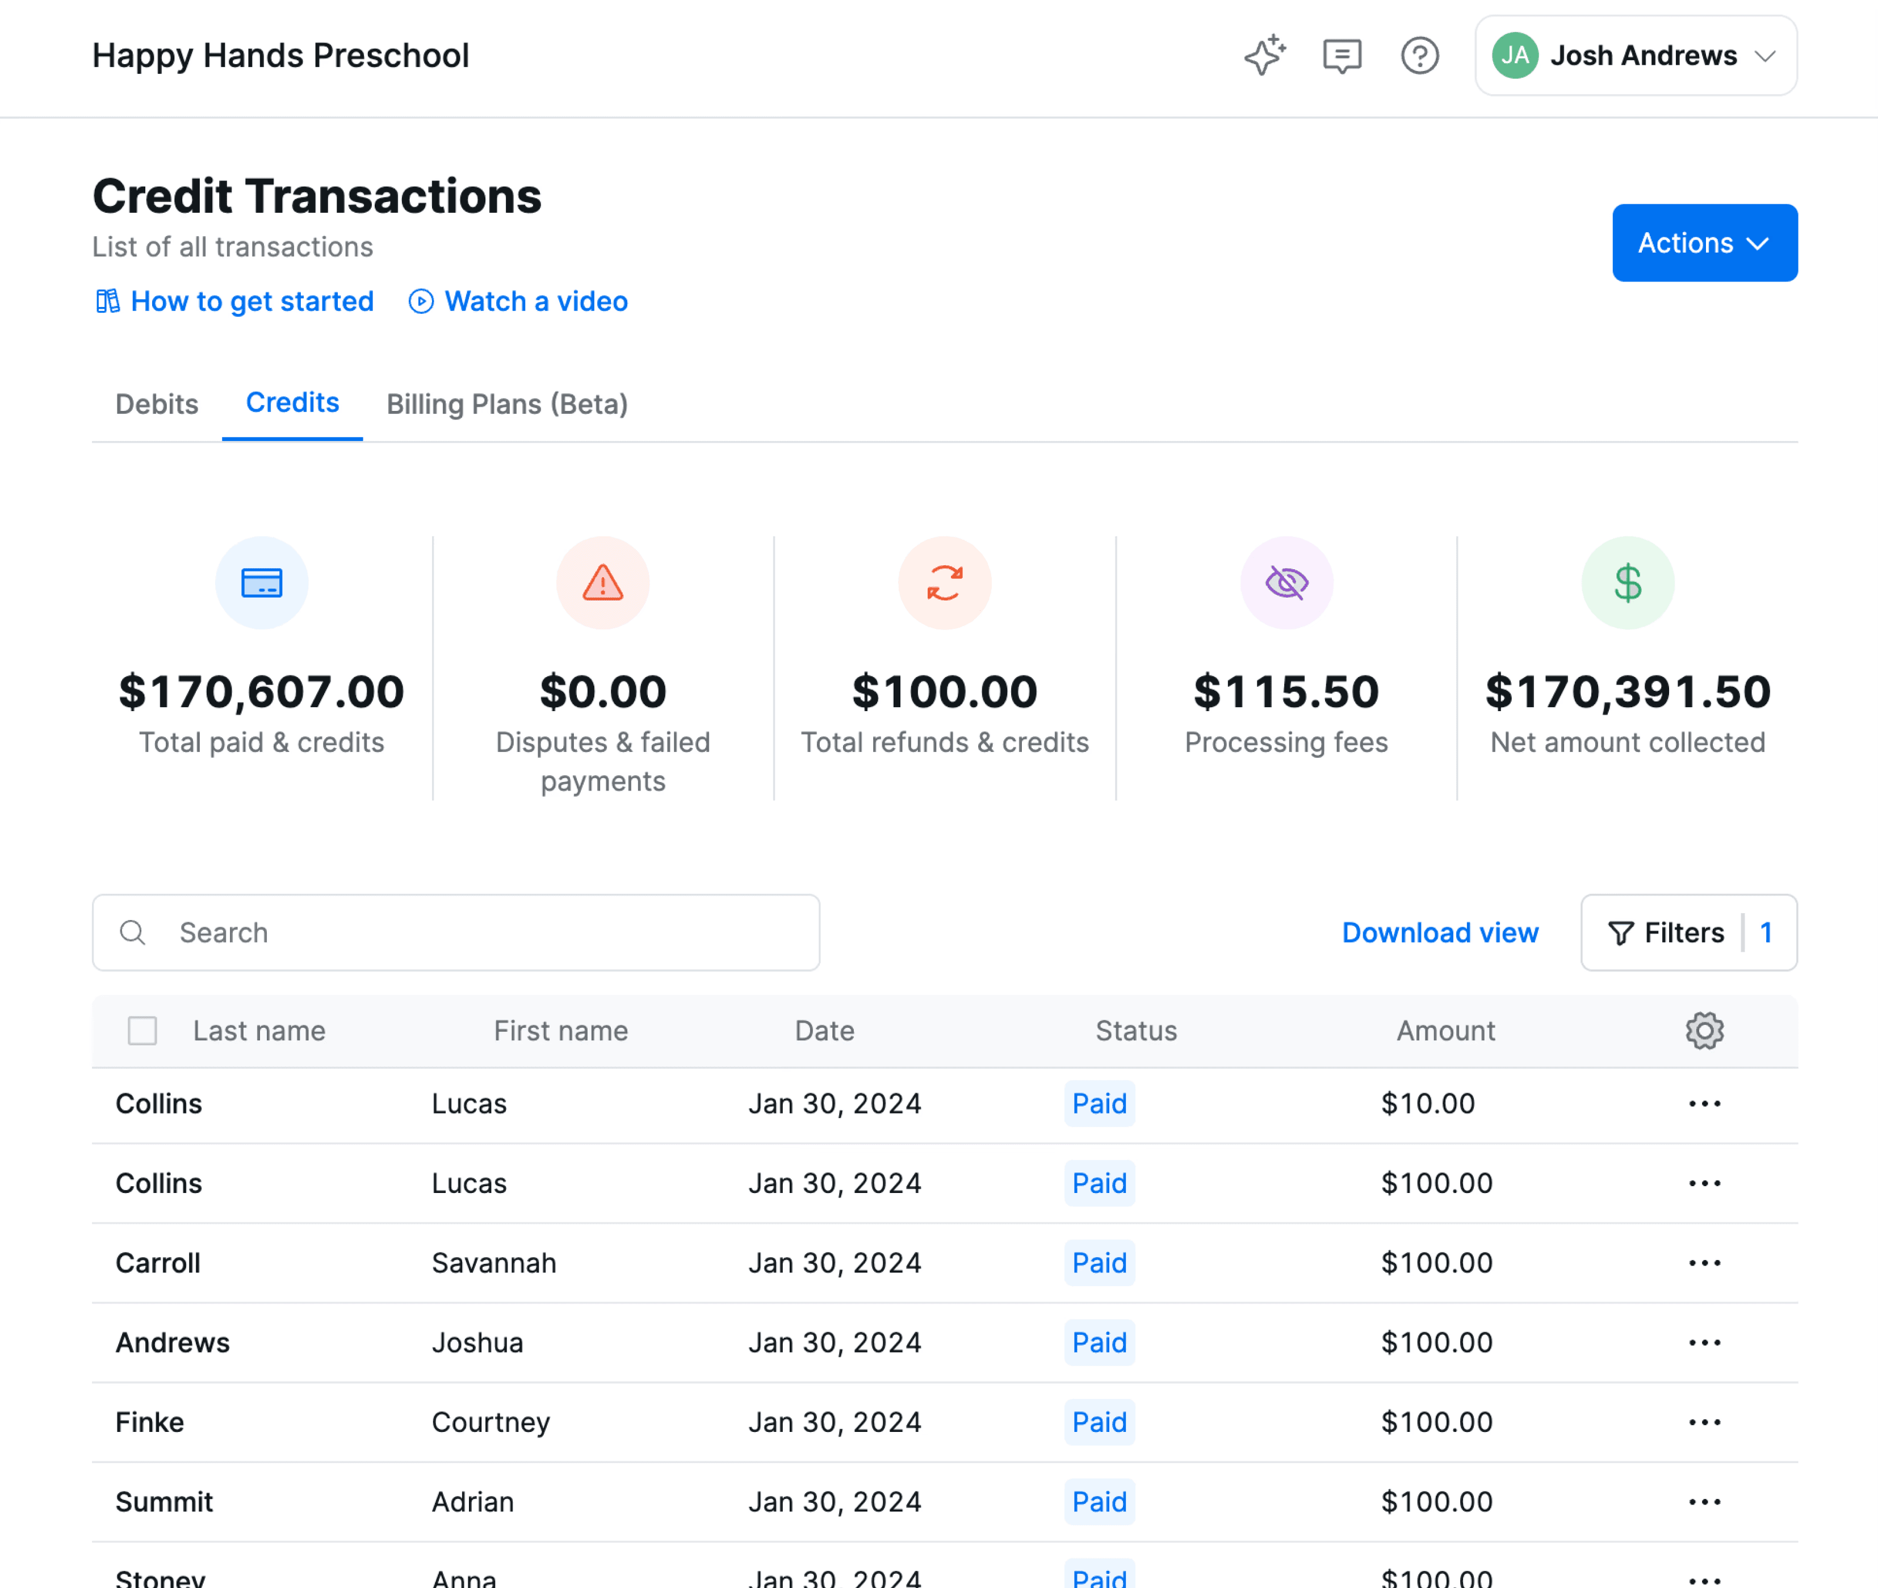Click the disputes warning triangle icon
Screen dimensions: 1878x1588
[602, 583]
